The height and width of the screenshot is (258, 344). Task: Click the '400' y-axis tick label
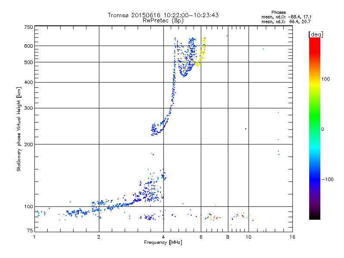[x=28, y=82]
